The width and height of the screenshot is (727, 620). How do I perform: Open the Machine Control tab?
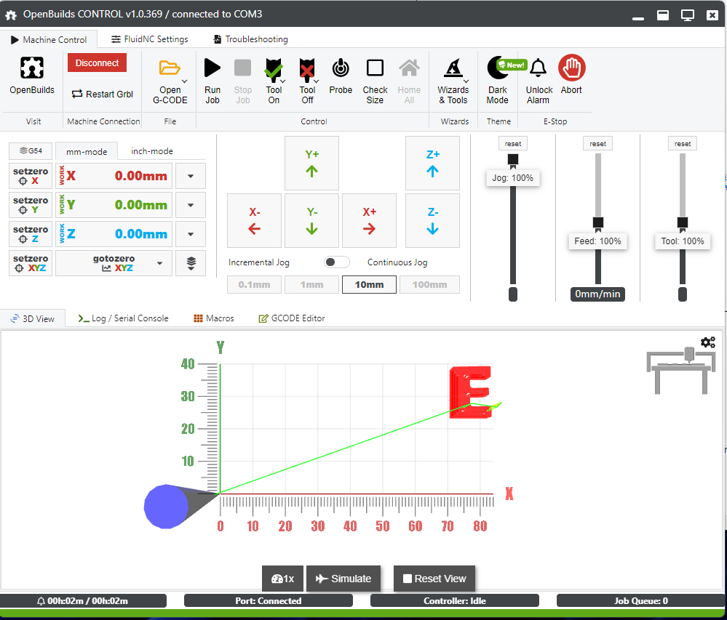(x=49, y=40)
